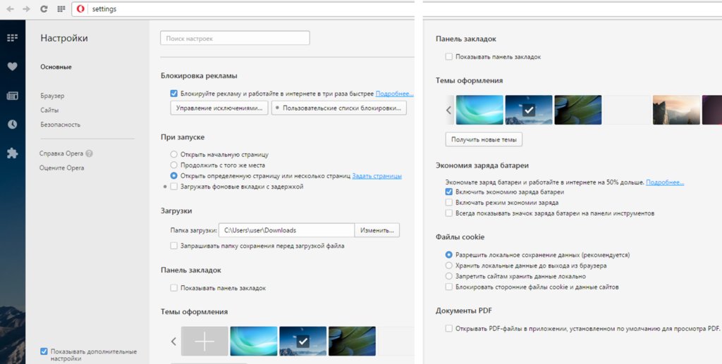This screenshot has width=722, height=364.
Task: Open the Справка Opera link
Action: (x=61, y=153)
